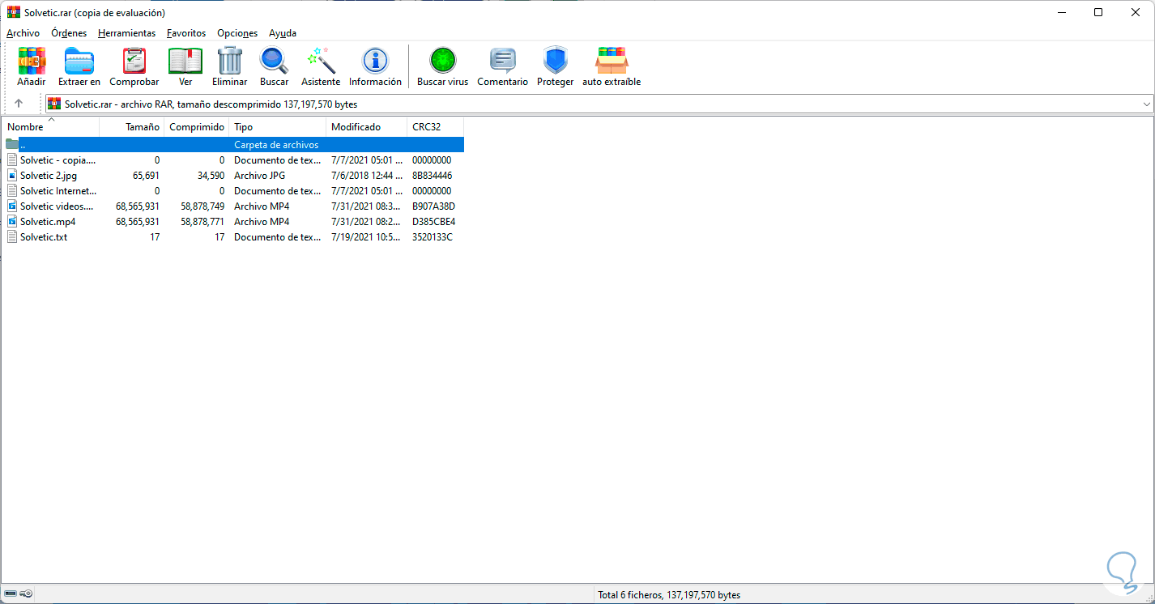Screen dimensions: 1155x604
Task: Open the Favoritos menu
Action: click(186, 33)
